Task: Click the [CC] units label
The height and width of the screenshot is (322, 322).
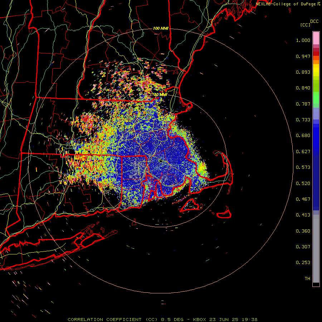Action: 306,25
